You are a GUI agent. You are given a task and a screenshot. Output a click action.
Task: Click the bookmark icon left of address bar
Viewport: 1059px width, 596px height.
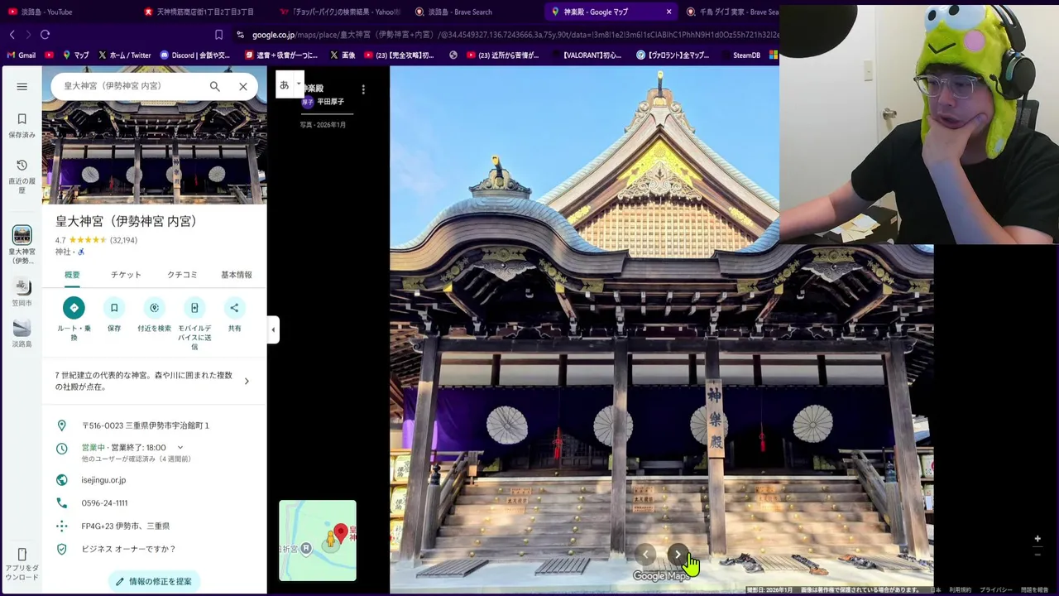coord(218,35)
